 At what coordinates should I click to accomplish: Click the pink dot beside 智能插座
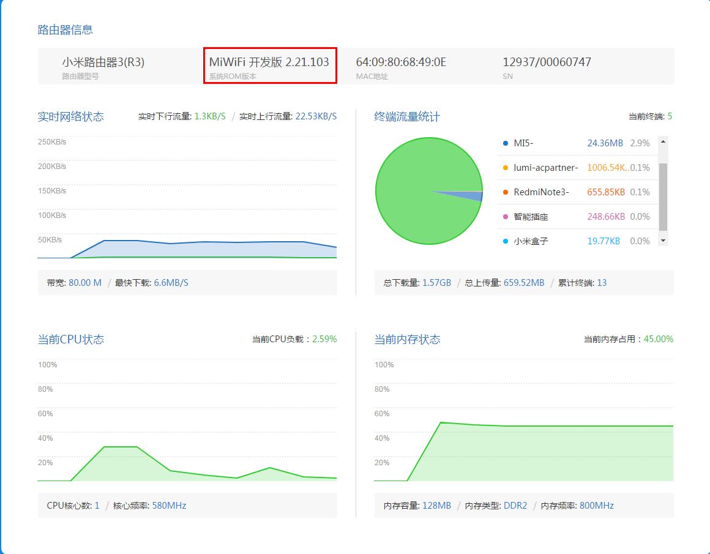coord(506,217)
